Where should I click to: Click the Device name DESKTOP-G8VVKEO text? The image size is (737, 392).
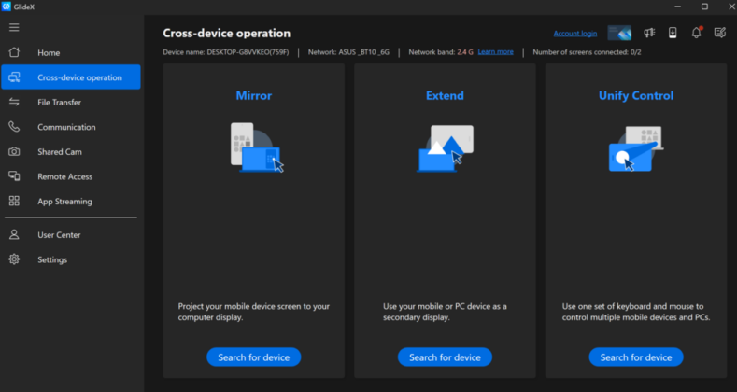226,52
